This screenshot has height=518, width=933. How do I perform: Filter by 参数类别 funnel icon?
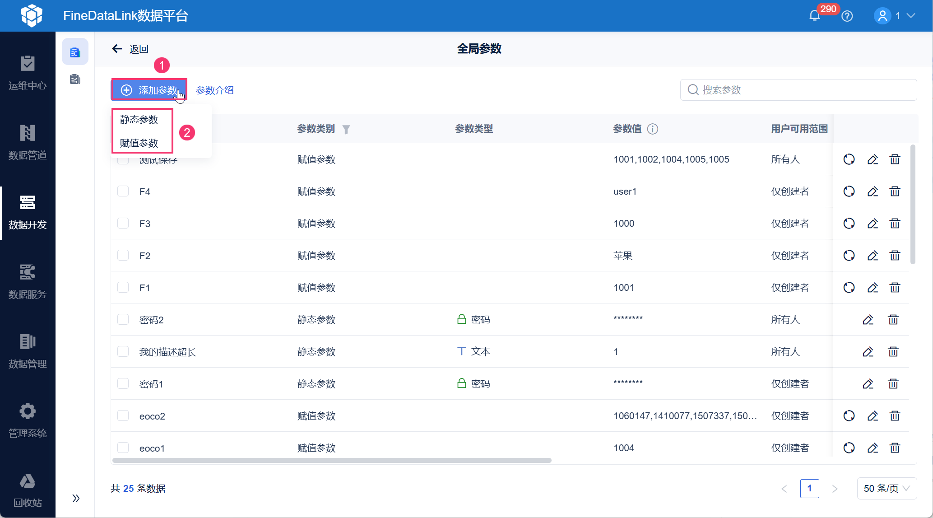(346, 130)
